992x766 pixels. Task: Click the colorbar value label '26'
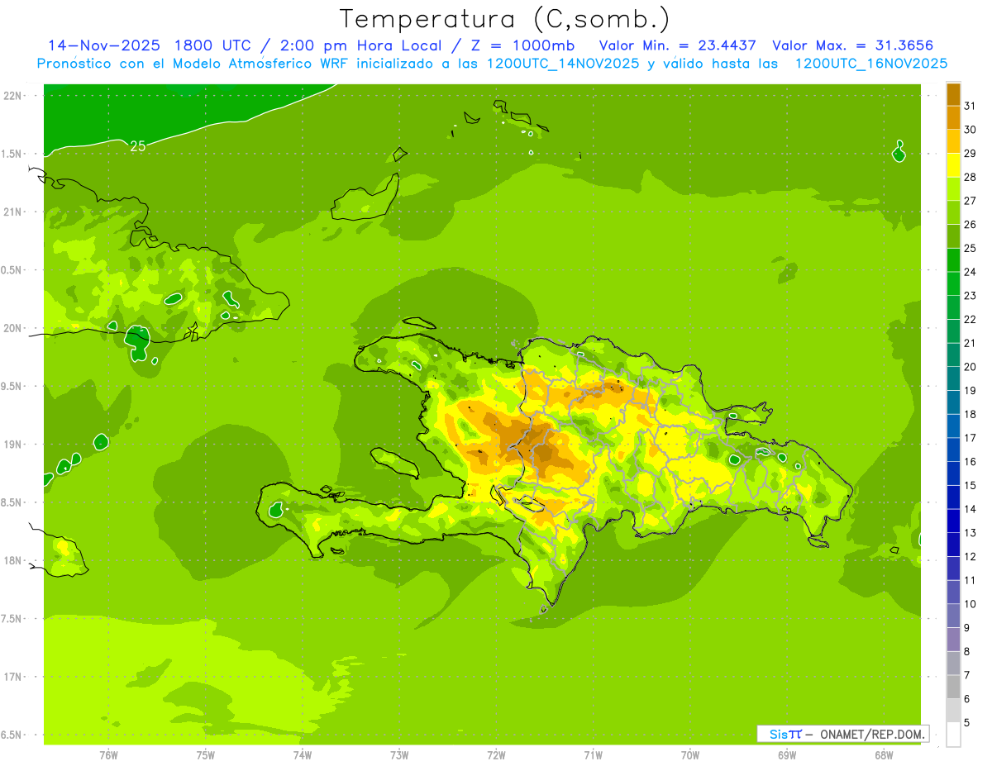[971, 225]
